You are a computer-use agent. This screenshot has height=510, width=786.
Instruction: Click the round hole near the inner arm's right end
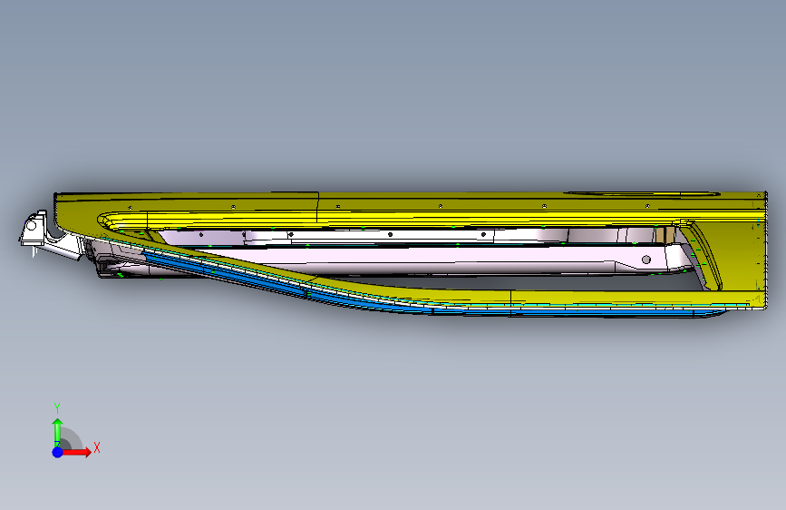pyautogui.click(x=646, y=260)
